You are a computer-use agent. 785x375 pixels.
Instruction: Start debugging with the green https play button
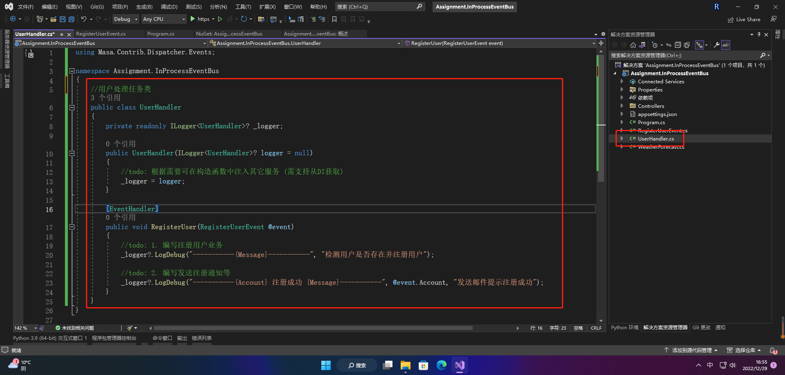coord(192,19)
